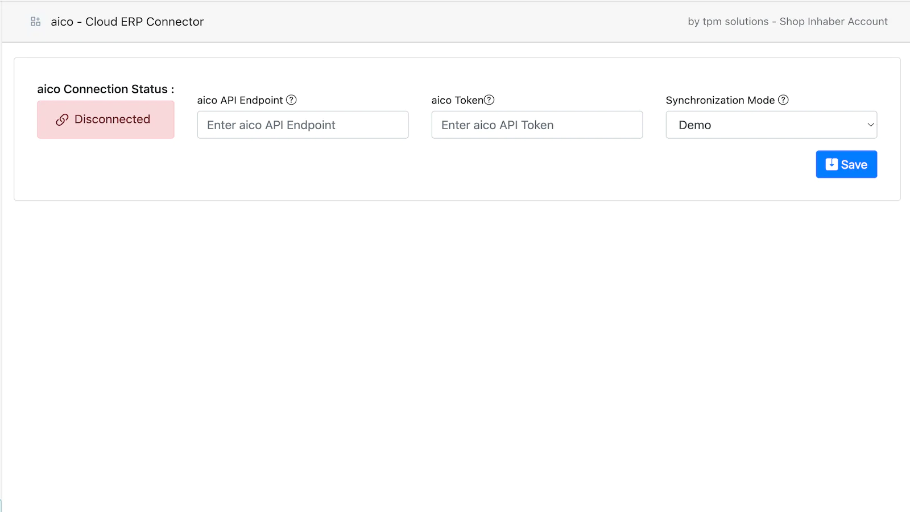Click the Shop Inhaber Account header text
This screenshot has width=910, height=512.
click(833, 22)
